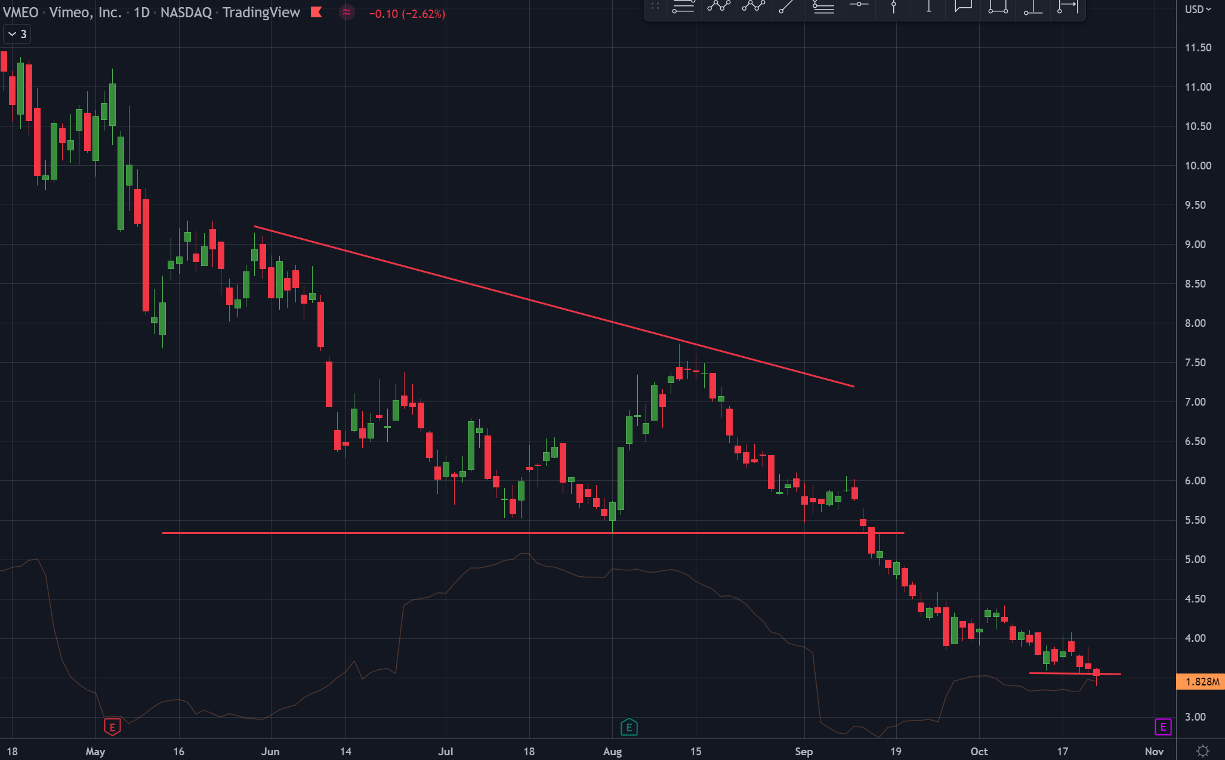Select the inverted-T tool with anchor dot
The height and width of the screenshot is (760, 1225).
pos(1033,7)
